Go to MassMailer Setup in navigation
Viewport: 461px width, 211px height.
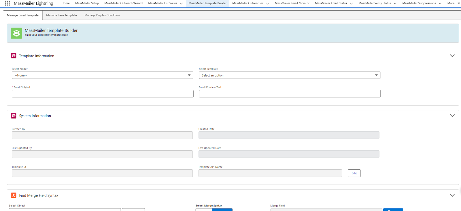coord(87,3)
